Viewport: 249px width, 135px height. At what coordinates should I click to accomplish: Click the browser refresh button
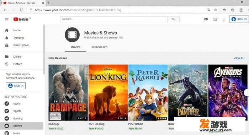click(22, 10)
